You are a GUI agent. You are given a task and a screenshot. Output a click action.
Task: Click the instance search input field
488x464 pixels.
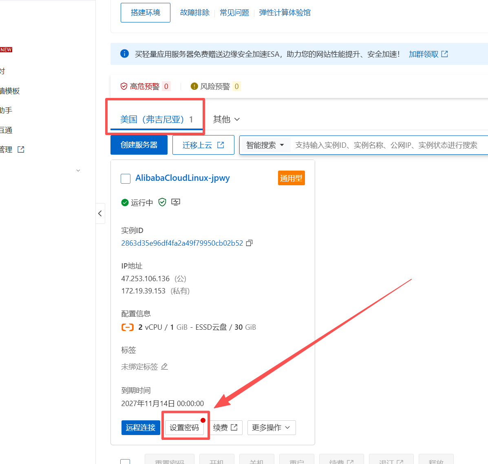tap(387, 145)
